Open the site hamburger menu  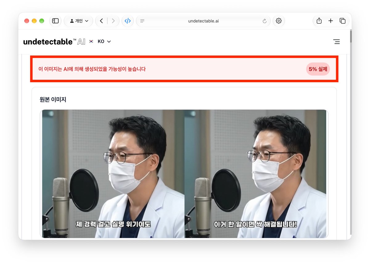(337, 42)
